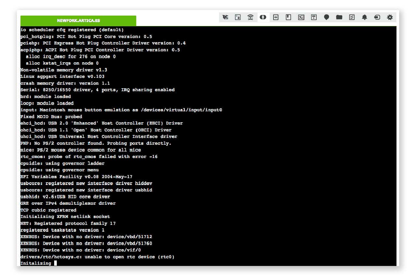Open the secure terminal lock icon
This screenshot has width=414, height=278.
click(238, 17)
